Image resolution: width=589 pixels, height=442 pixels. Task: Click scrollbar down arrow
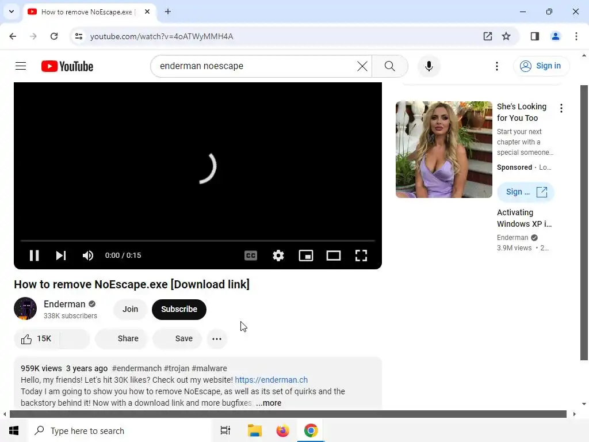[584, 404]
